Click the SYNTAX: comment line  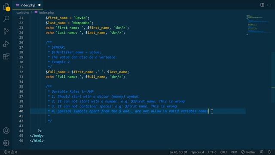56,47
